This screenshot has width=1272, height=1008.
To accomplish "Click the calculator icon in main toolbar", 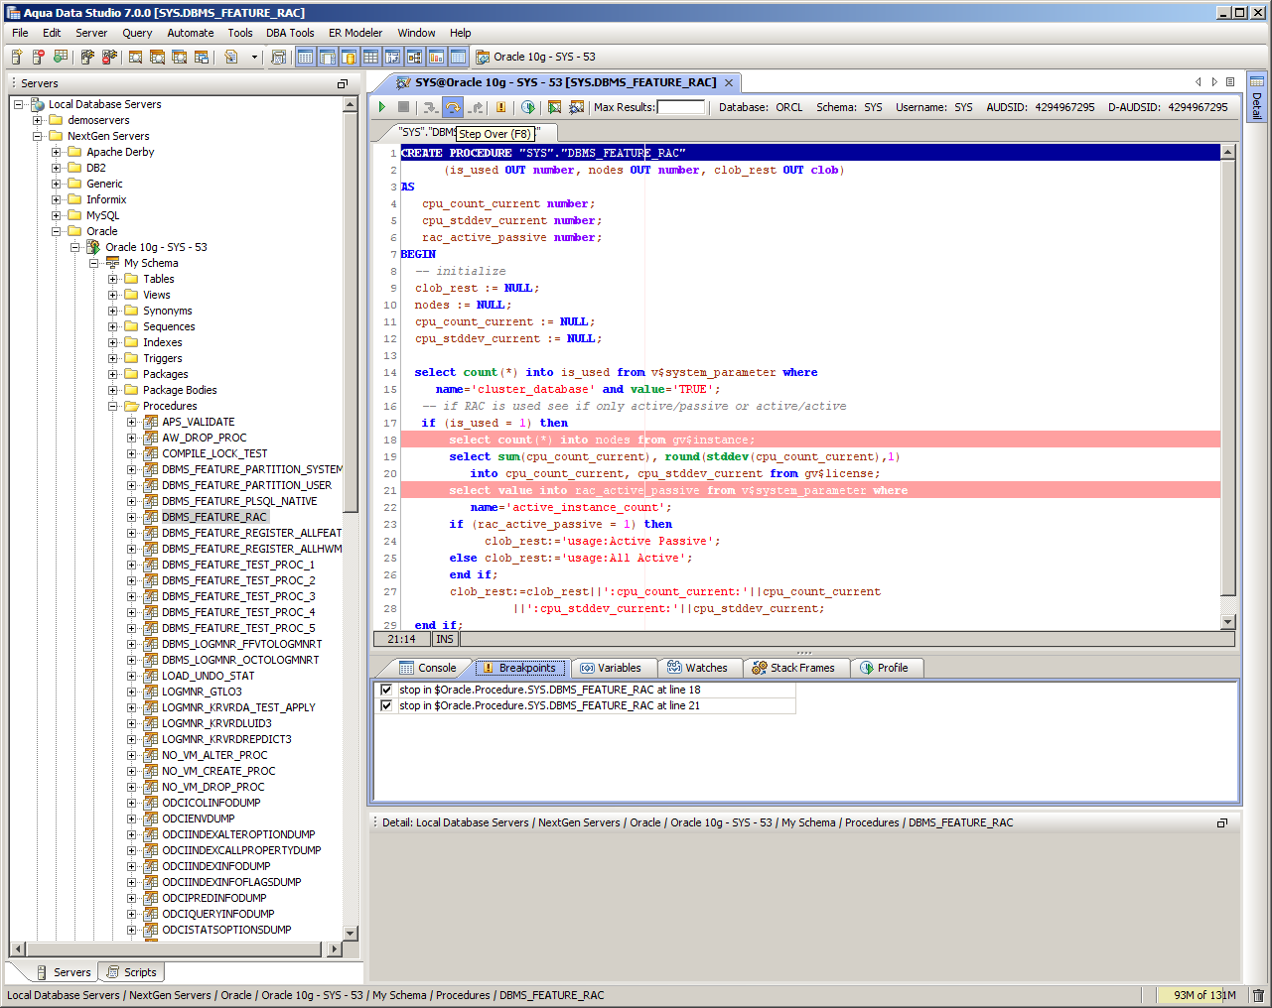I will coord(278,58).
